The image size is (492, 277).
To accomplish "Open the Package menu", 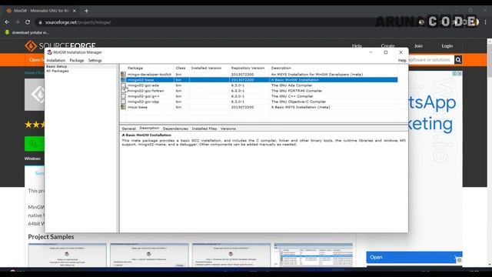I will pos(77,60).
